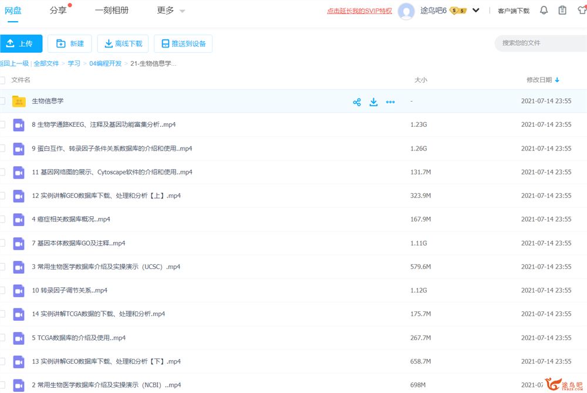
Task: Open the notification bell icon
Action: point(544,11)
